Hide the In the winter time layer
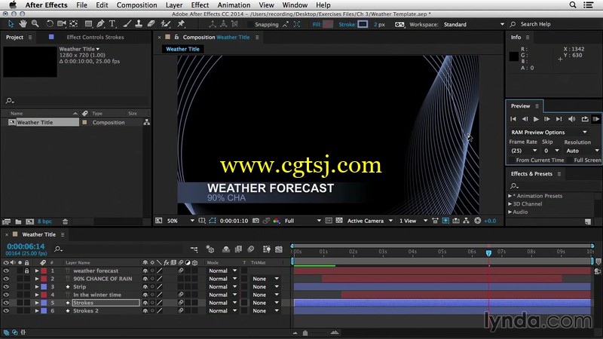603x339 pixels. pyautogui.click(x=6, y=295)
